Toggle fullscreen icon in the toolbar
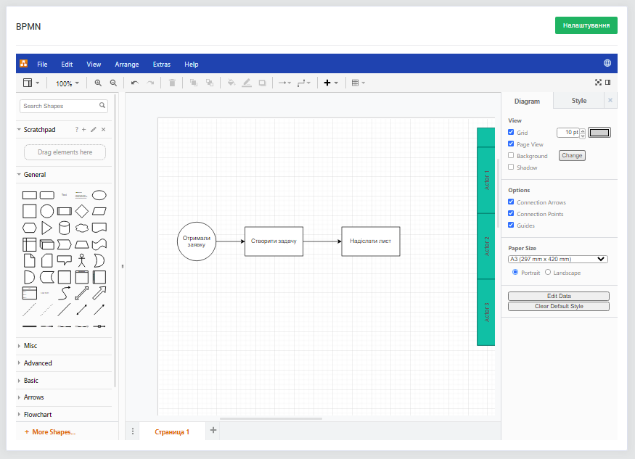Image resolution: width=635 pixels, height=459 pixels. [598, 83]
